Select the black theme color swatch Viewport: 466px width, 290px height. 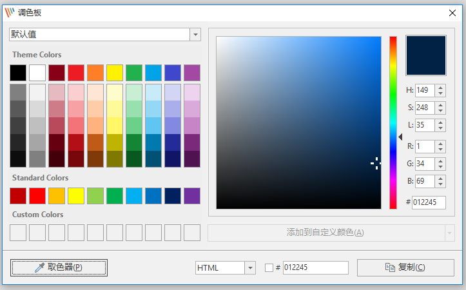click(18, 73)
